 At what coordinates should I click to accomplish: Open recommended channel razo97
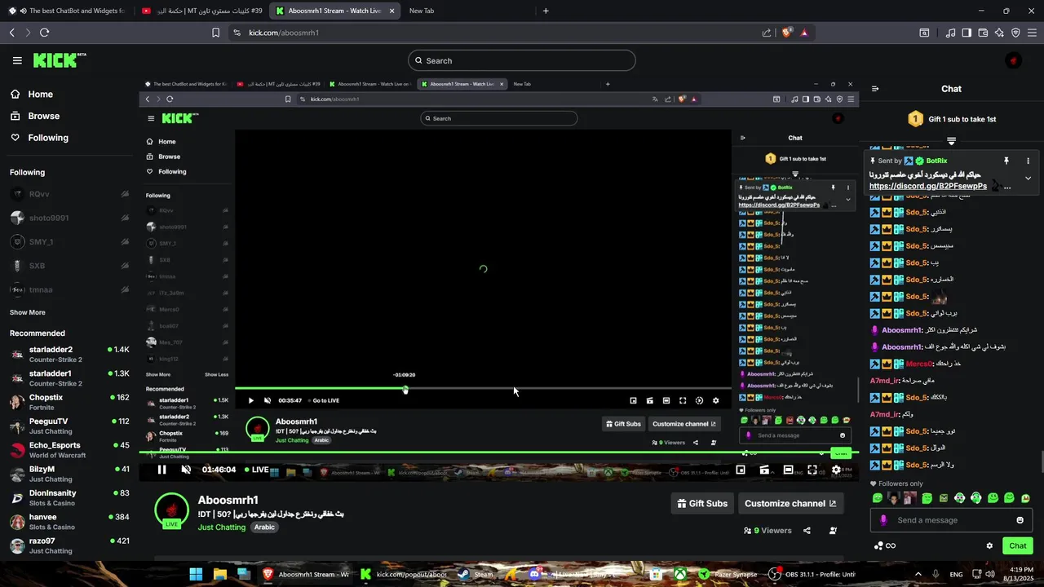coord(69,545)
